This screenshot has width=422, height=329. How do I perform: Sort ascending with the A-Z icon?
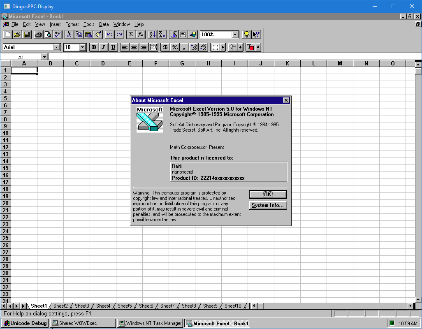coord(152,35)
